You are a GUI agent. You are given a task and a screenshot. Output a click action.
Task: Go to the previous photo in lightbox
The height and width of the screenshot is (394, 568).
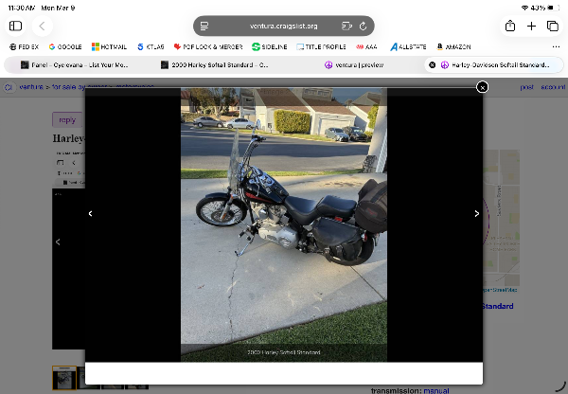91,214
